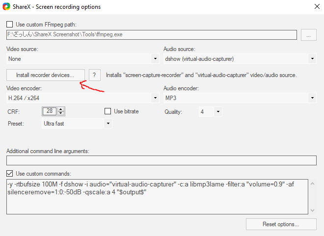The height and width of the screenshot is (236, 324).
Task: Click the Reset options button
Action: [x=281, y=224]
